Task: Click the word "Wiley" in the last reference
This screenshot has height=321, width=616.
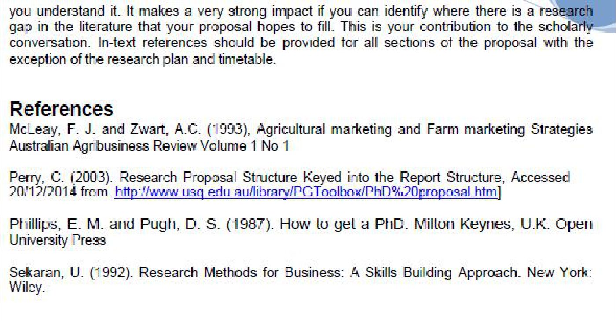Action: 26,288
